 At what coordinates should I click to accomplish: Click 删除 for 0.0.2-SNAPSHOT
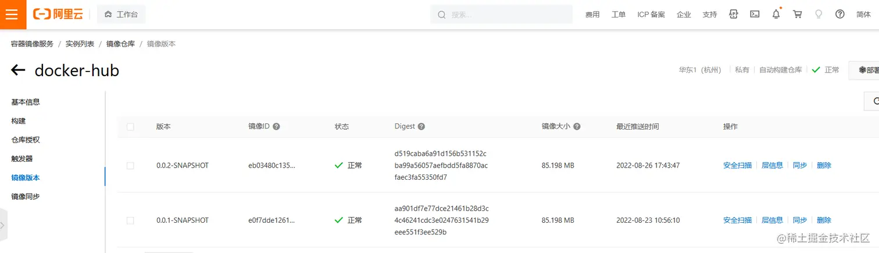click(824, 165)
